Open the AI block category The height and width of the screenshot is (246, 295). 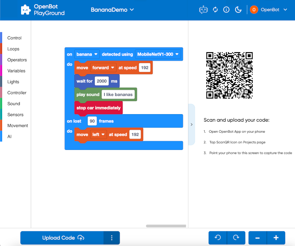pos(9,136)
